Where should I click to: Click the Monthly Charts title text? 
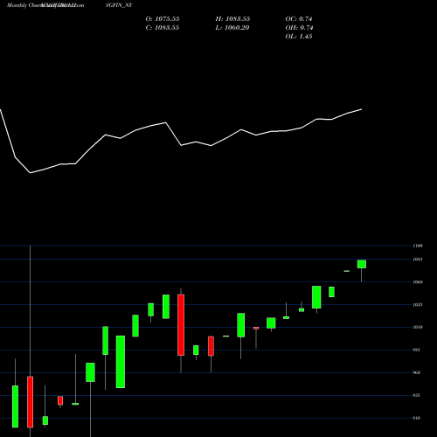25,5
